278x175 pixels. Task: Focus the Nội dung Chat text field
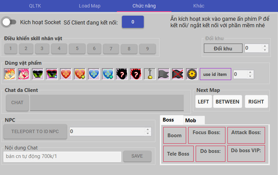[62, 156]
